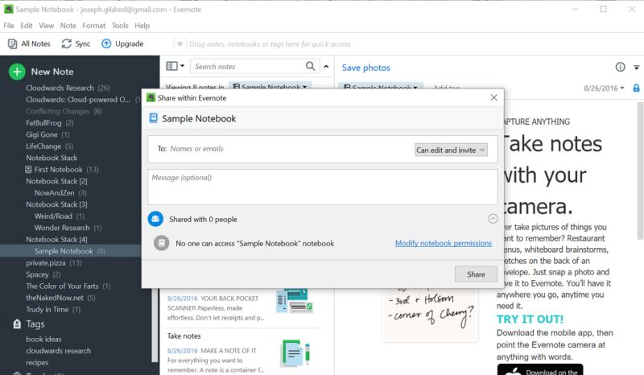Open the Tools menu
The width and height of the screenshot is (644, 375).
coord(120,26)
